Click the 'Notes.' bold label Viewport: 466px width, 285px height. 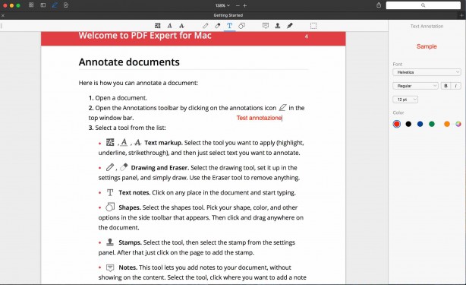(128, 268)
